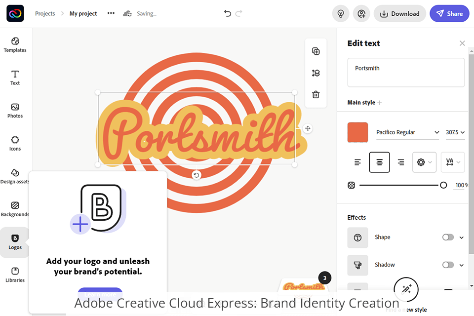Viewport: 474px width, 316px height.
Task: Expand the Shape effect options
Action: 462,237
